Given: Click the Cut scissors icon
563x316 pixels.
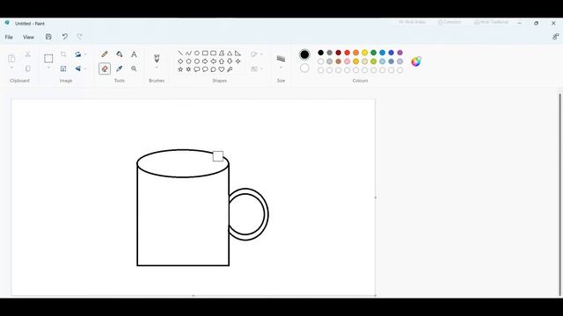Looking at the screenshot, I should click(27, 54).
